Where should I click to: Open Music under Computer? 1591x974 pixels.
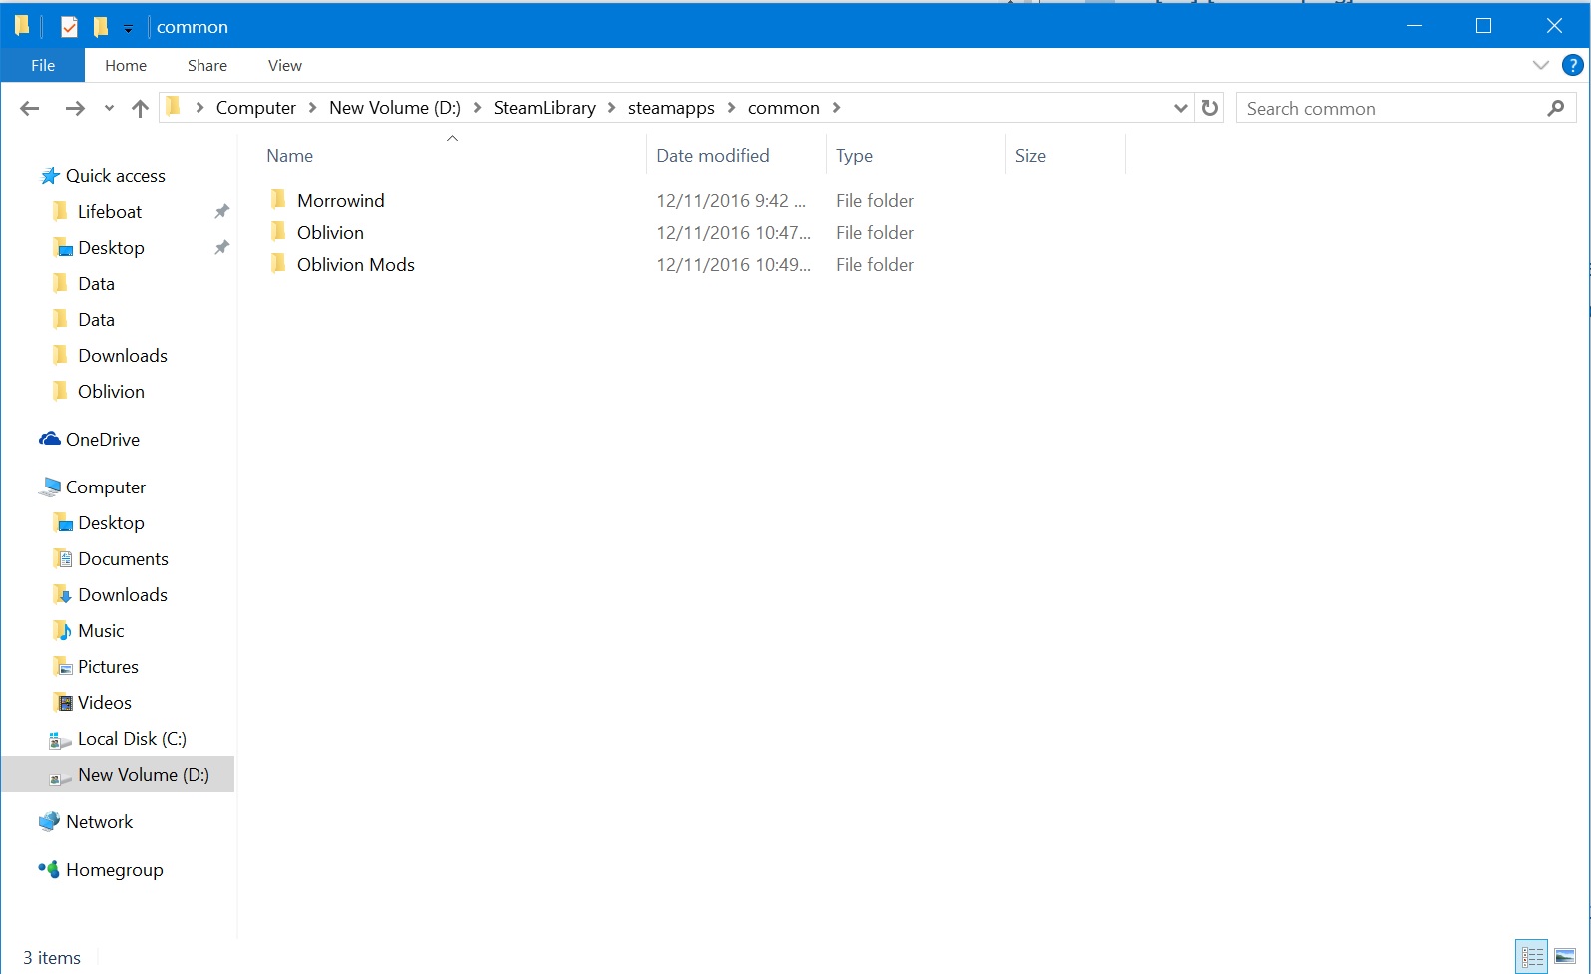point(102,631)
